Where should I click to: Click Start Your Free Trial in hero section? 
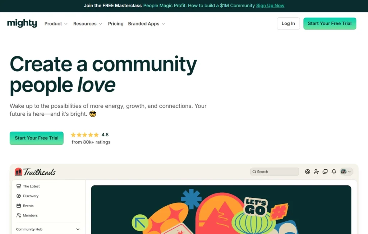coord(37,138)
